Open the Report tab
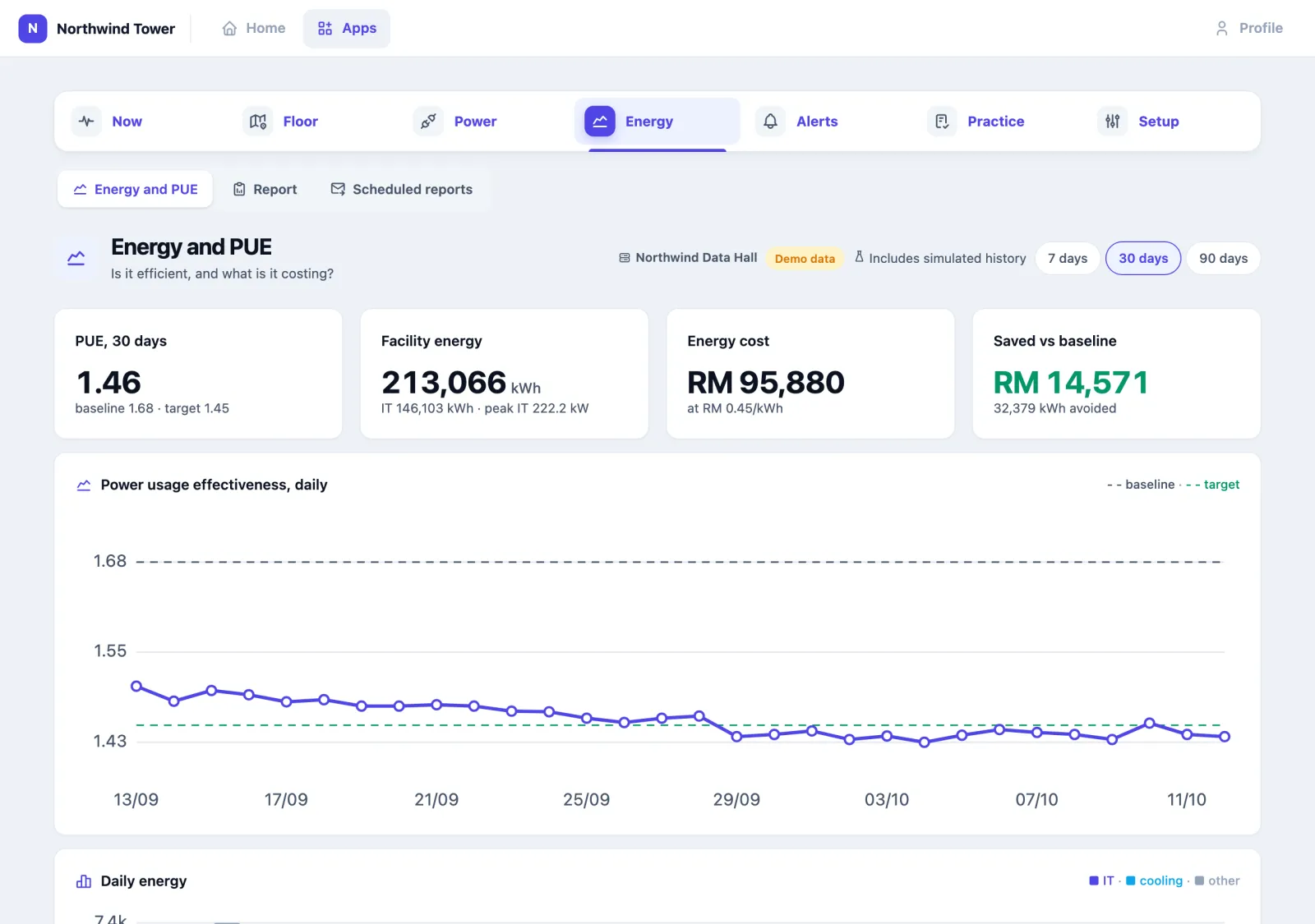Screen dimensions: 1315x924 tap(265, 190)
